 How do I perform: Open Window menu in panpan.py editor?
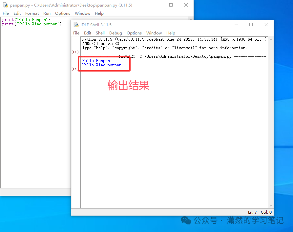click(82, 13)
